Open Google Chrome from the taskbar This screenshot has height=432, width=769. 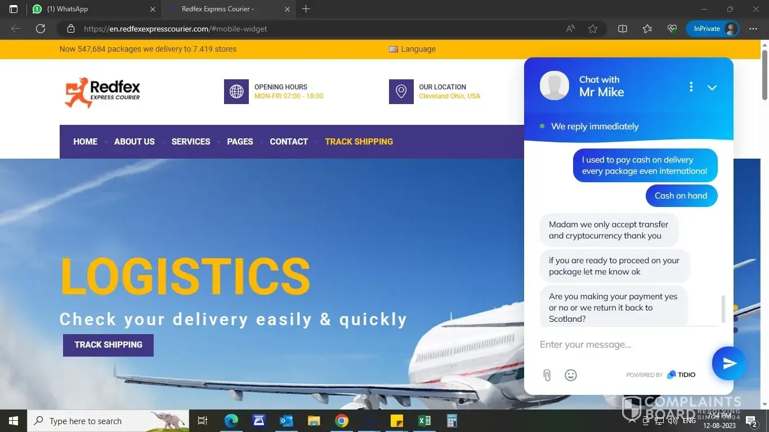click(x=341, y=421)
